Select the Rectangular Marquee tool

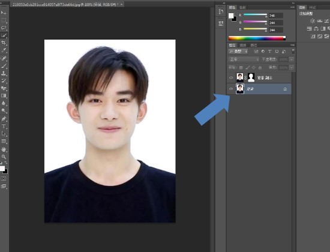4,20
